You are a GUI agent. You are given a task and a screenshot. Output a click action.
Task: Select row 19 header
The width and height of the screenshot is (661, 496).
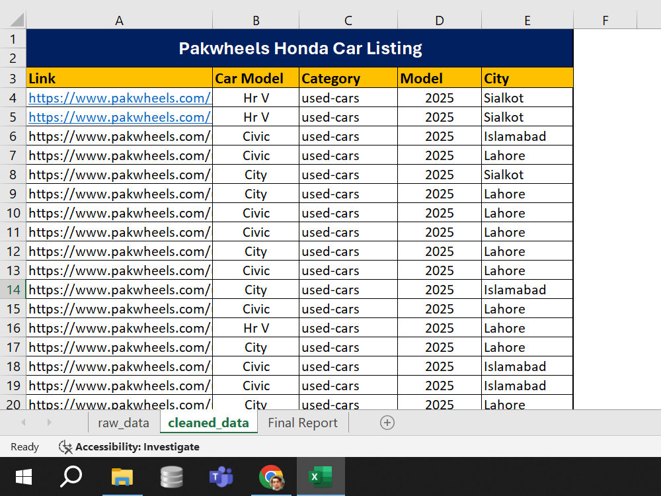click(x=13, y=386)
